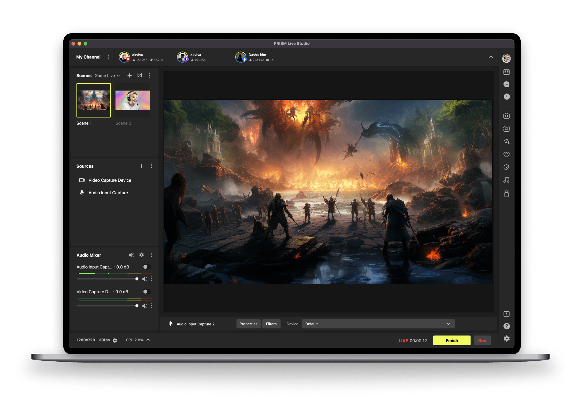Image resolution: width=584 pixels, height=417 pixels.
Task: Click the microphone icon beside Audio Input Capture 2
Action: pos(171,324)
